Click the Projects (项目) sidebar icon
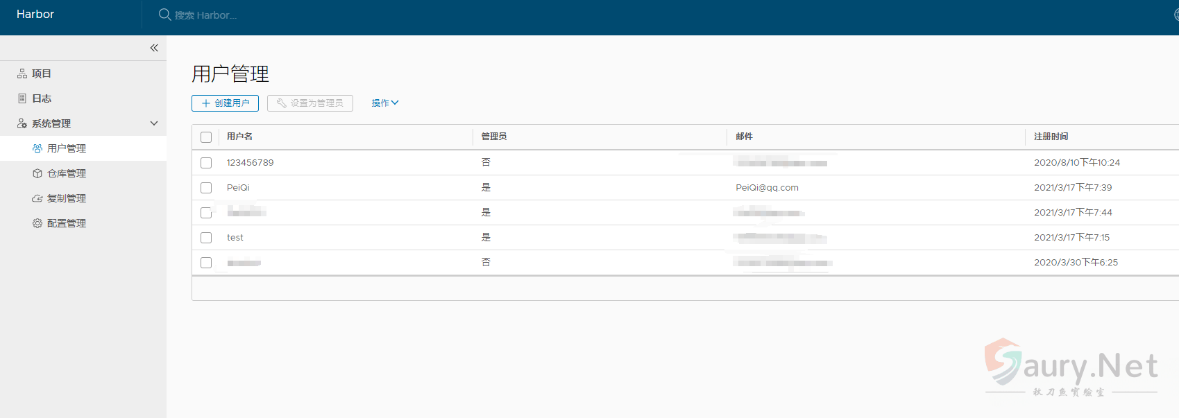Viewport: 1179px width, 418px height. (x=22, y=73)
